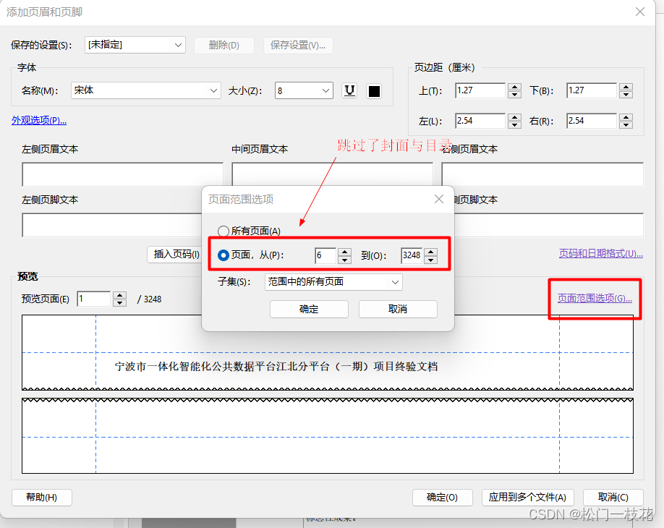Click the top margin field showing 1.27
The width and height of the screenshot is (664, 528).
pos(480,90)
